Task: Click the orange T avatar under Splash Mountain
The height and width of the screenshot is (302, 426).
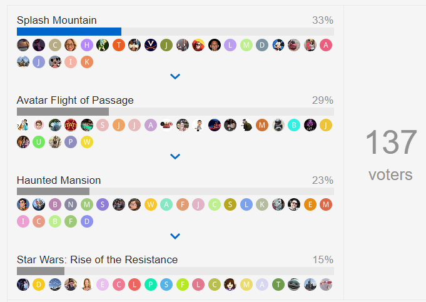Action: (x=119, y=45)
